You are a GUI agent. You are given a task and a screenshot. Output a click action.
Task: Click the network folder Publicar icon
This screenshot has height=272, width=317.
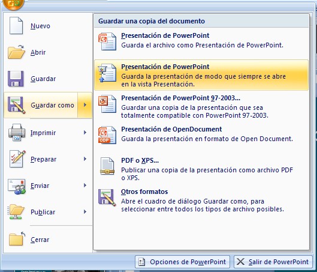[16, 212]
